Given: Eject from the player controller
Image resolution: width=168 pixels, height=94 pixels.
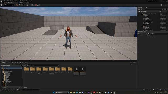Looking at the screenshot, I should click(38, 5).
